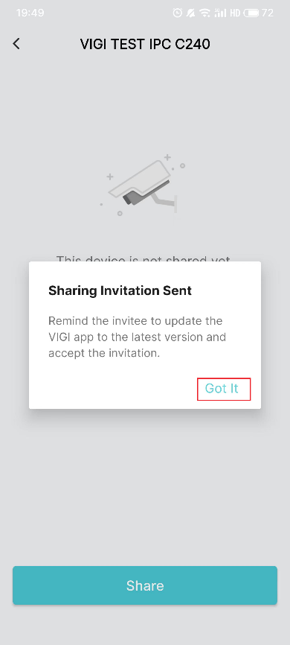Tap the VIGI TEST IPC C240 title
This screenshot has width=290, height=645.
click(145, 44)
